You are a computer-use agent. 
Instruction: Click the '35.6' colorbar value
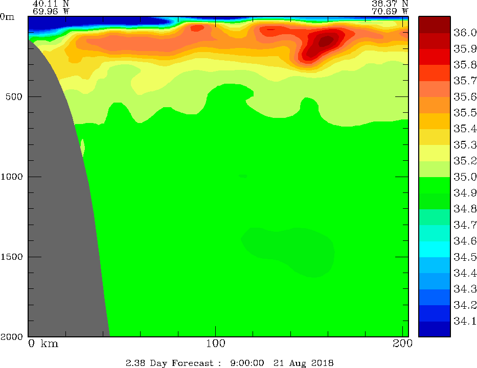pos(465,97)
